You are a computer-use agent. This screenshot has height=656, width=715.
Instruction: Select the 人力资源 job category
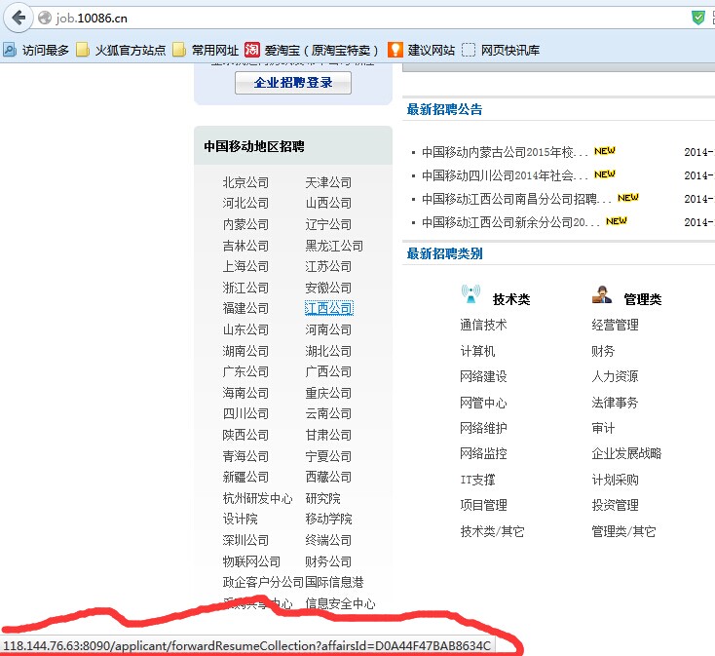615,377
